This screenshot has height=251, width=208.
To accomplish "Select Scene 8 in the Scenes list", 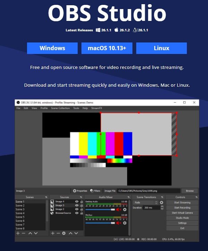I will [x=30, y=228].
